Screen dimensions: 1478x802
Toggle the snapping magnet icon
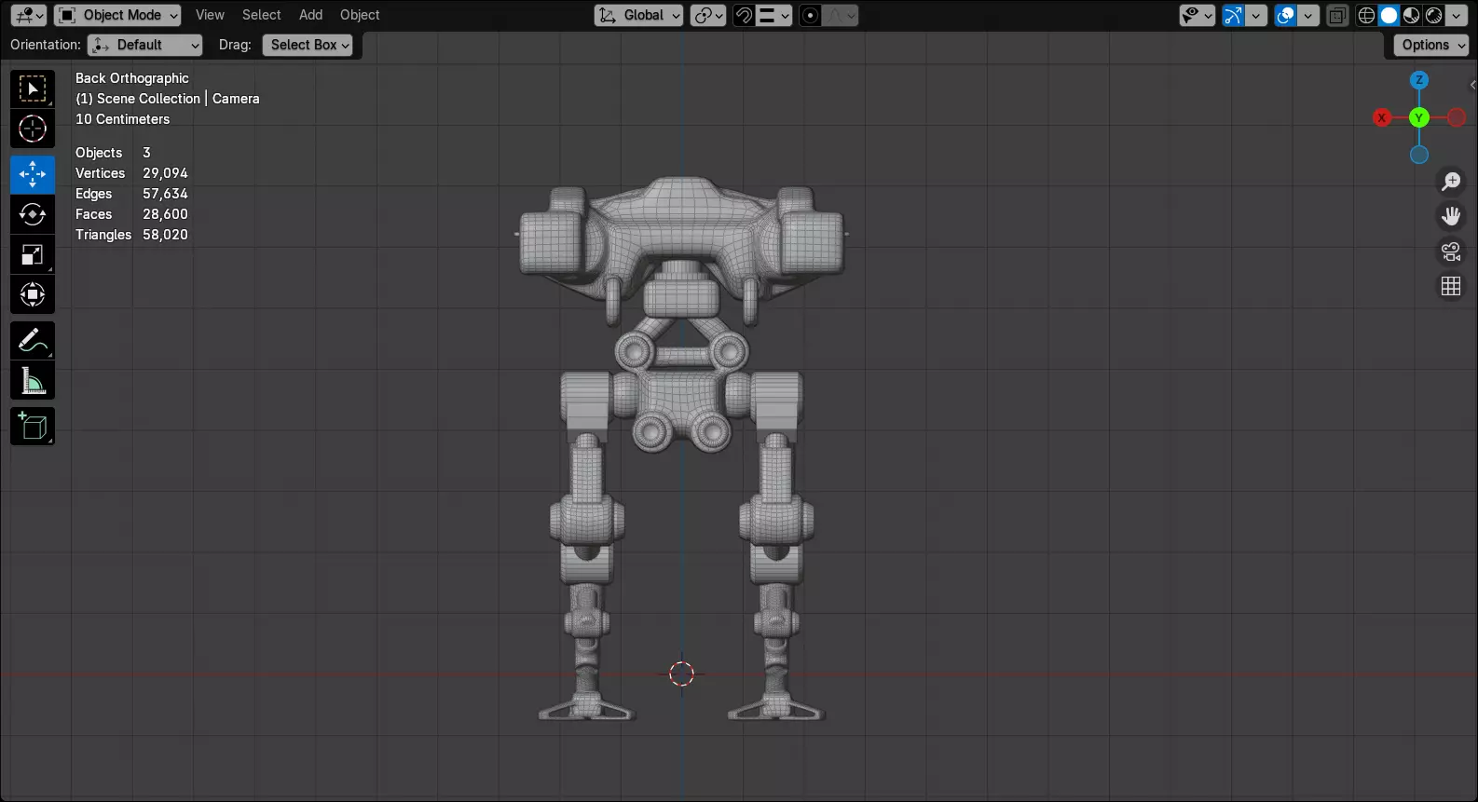point(744,15)
